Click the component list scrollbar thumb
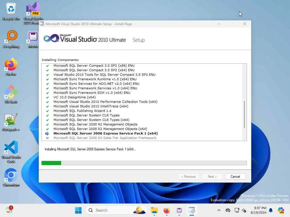The image size is (290, 217). click(244, 114)
